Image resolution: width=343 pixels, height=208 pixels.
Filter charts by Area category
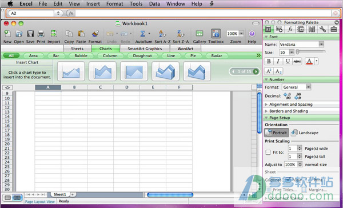(33, 56)
